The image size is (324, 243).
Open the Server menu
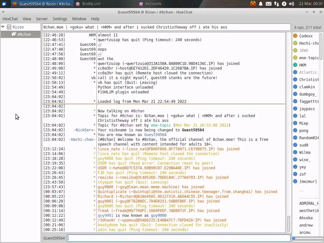42,19
